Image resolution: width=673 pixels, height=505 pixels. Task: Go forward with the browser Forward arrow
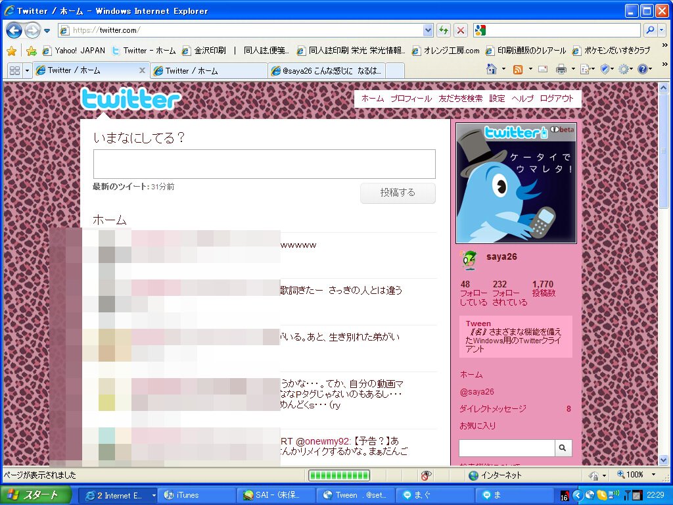click(x=32, y=30)
